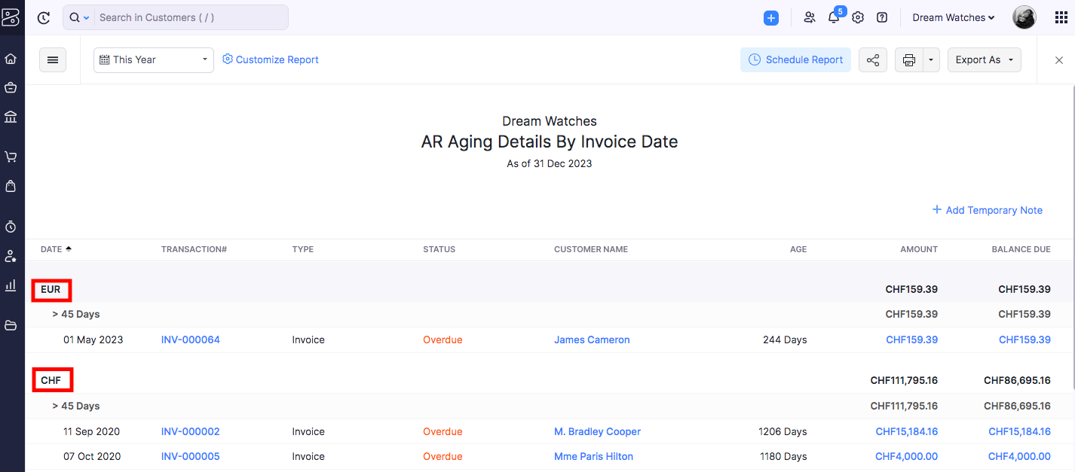Open Items basket icon in sidebar
Viewport: 1075px width, 472px height.
11,87
